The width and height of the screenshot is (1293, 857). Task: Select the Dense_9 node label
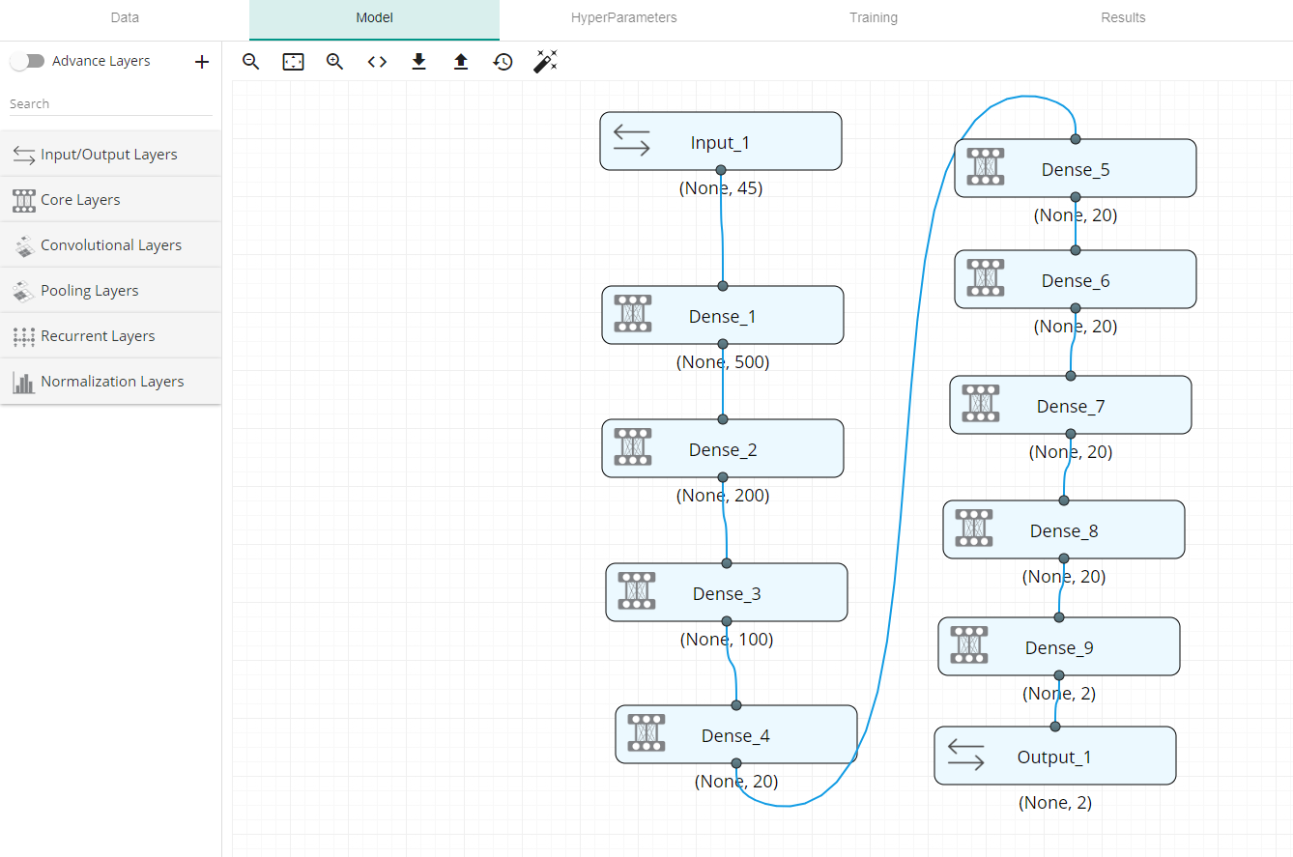click(x=1059, y=647)
